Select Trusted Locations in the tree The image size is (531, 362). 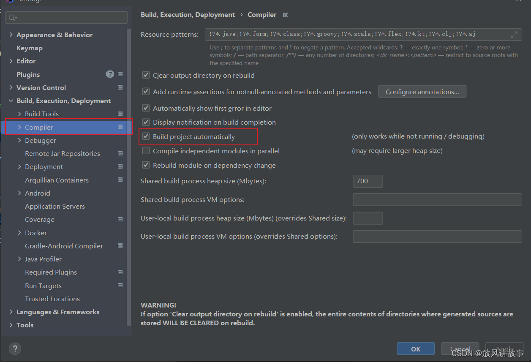click(52, 299)
